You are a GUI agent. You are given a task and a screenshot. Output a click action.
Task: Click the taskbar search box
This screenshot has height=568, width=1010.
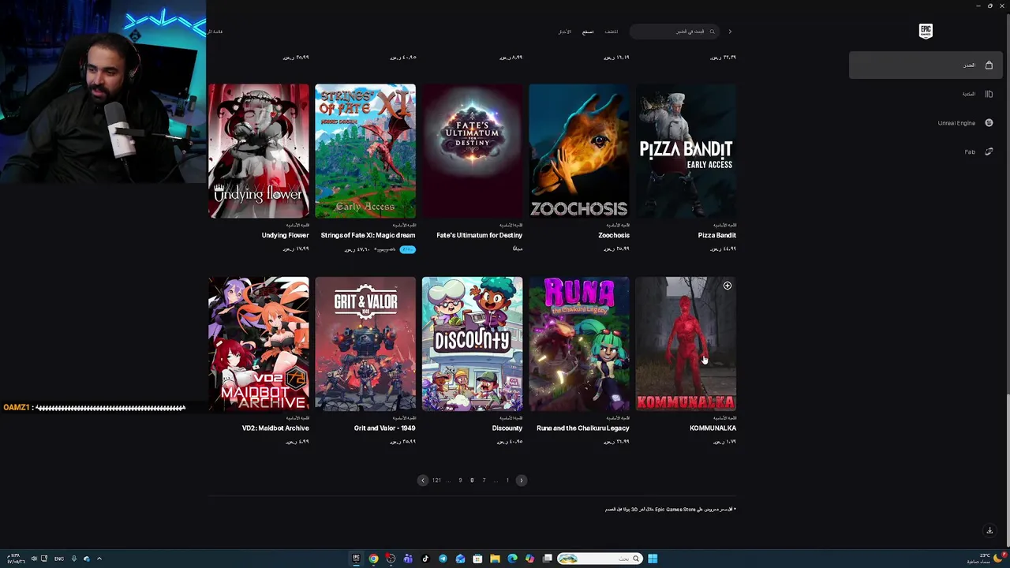point(600,559)
